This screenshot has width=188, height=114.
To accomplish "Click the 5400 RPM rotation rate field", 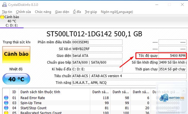I will (172, 56).
